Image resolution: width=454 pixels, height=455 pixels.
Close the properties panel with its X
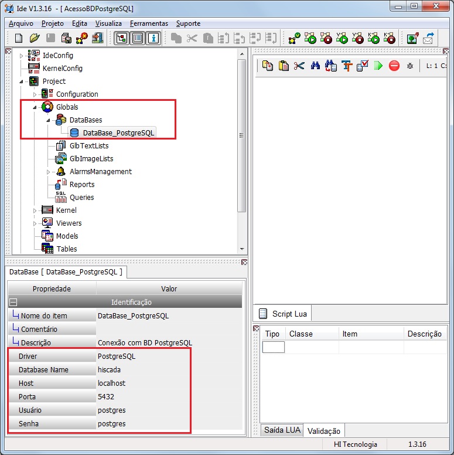pyautogui.click(x=244, y=262)
